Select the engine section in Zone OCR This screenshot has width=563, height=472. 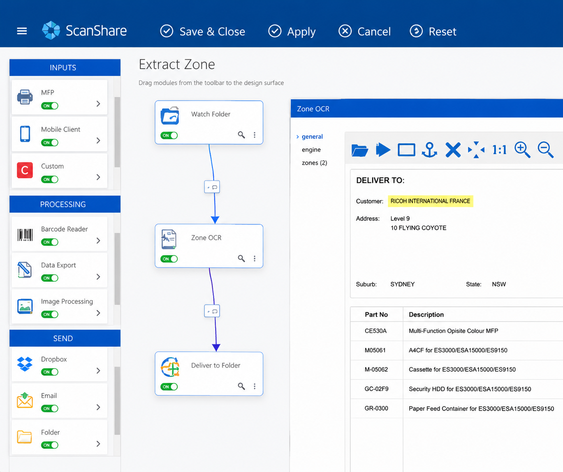[x=311, y=150]
